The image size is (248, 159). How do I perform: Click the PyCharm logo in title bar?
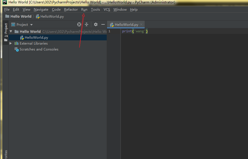pyautogui.click(x=5, y=2)
